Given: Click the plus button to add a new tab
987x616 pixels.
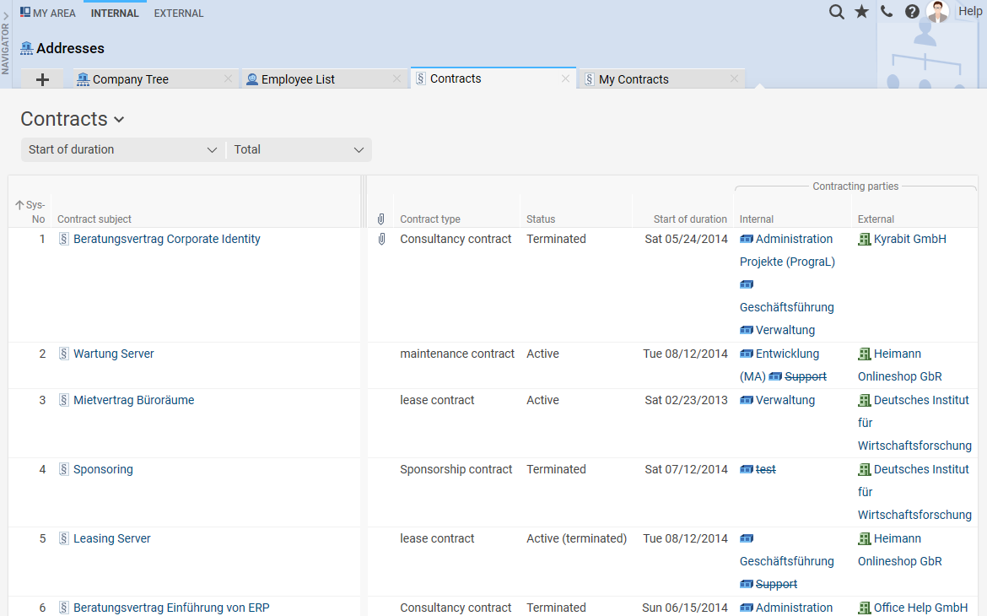Looking at the screenshot, I should click(41, 78).
